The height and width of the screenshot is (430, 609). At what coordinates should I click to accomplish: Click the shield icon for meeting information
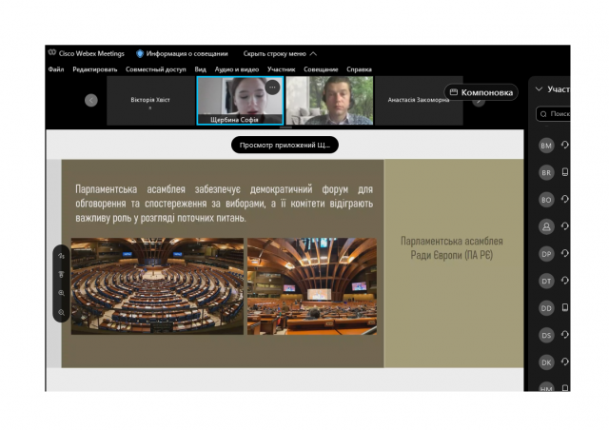coord(140,53)
